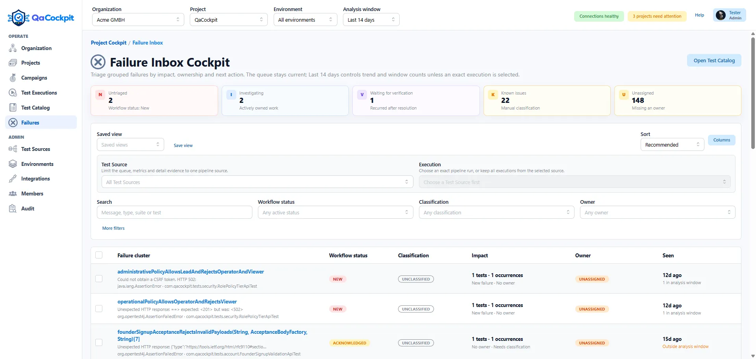Open Any active status dropdown

tap(335, 212)
